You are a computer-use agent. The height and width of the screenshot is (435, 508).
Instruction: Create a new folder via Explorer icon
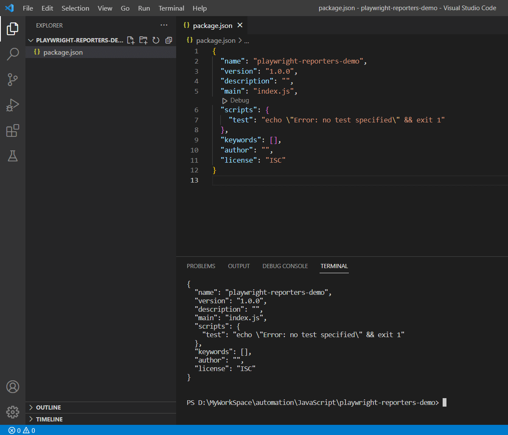[143, 40]
